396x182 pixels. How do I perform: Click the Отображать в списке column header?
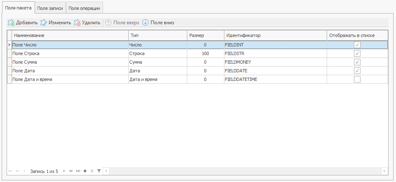pyautogui.click(x=357, y=35)
